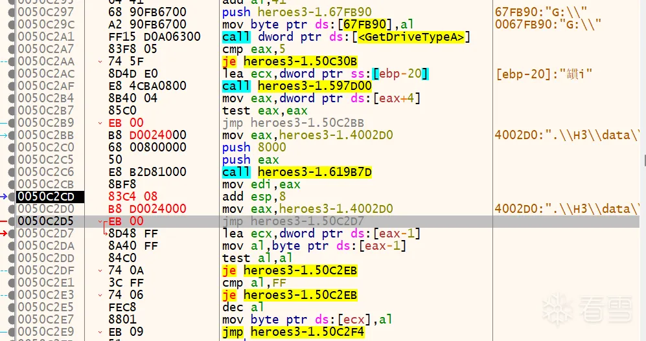Screen dimensions: 646x341
Task: Click jump marker beside bytes 74 06
Action: point(100,295)
